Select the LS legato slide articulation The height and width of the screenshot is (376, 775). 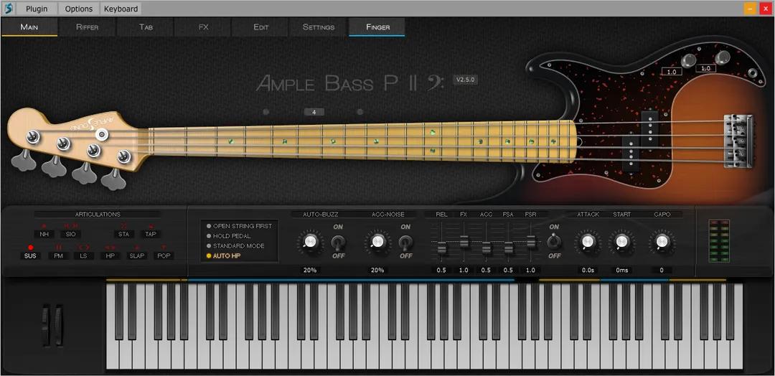[84, 256]
